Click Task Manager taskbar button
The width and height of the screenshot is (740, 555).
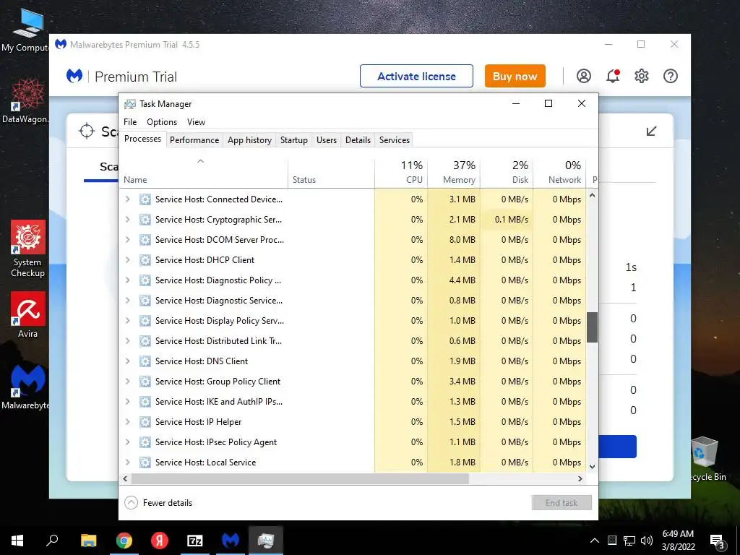tap(266, 541)
